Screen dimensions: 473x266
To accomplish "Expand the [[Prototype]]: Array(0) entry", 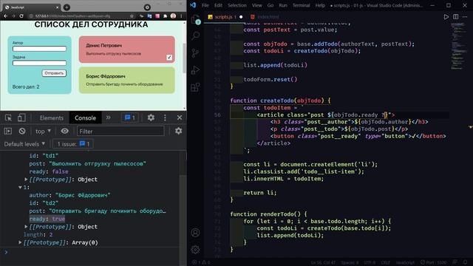I will pyautogui.click(x=20, y=242).
